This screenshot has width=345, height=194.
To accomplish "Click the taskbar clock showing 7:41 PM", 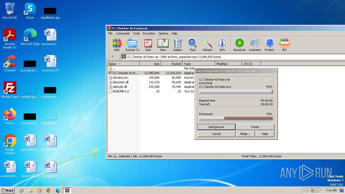I will [331, 190].
